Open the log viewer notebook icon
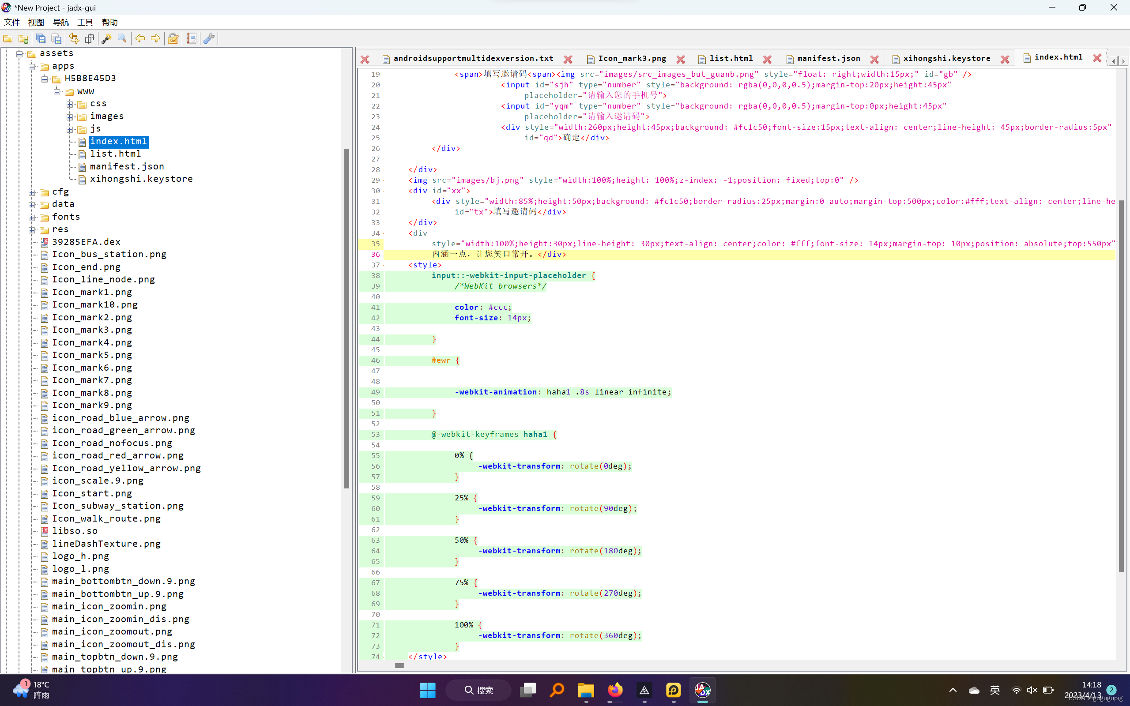The image size is (1130, 706). pyautogui.click(x=192, y=38)
